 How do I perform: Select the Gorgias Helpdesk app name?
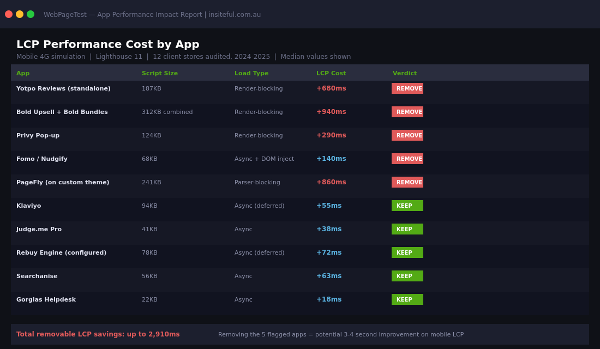(46, 299)
